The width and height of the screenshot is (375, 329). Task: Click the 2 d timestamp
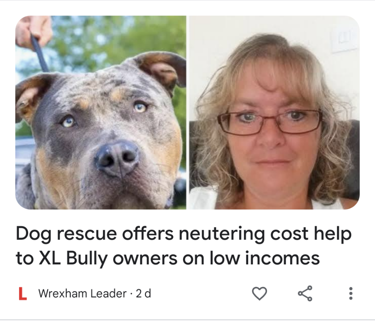(x=144, y=293)
